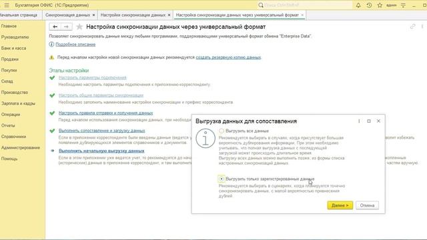
Task: Click the Далее button
Action: 340,205
